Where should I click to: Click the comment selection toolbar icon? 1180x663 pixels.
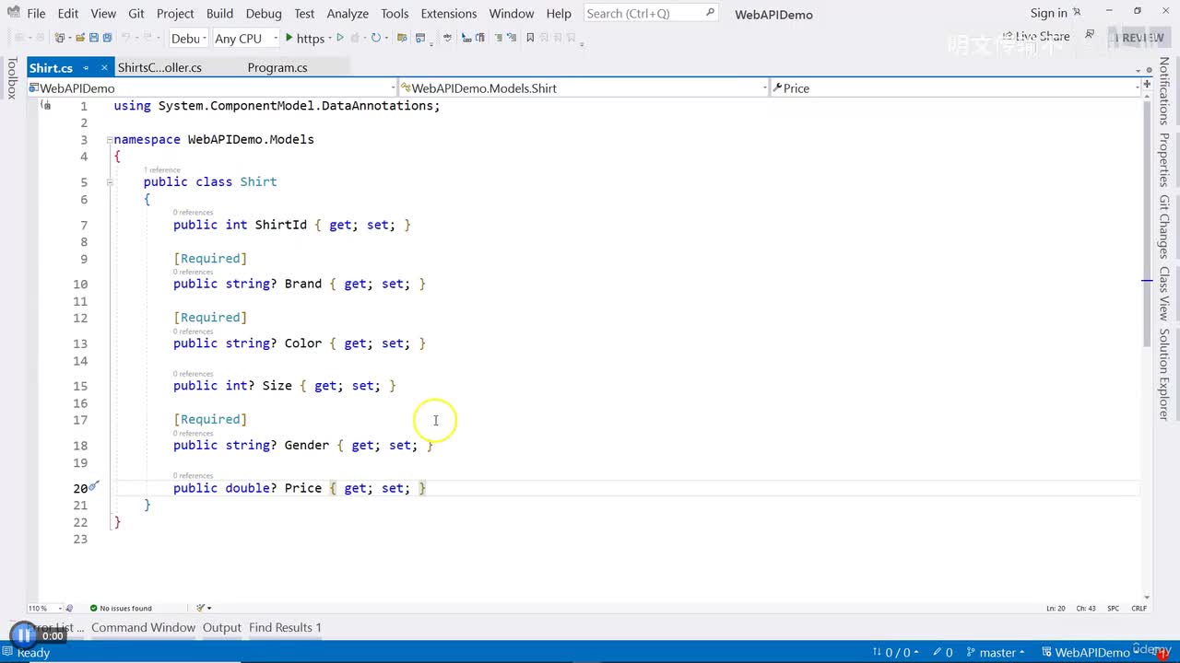499,38
